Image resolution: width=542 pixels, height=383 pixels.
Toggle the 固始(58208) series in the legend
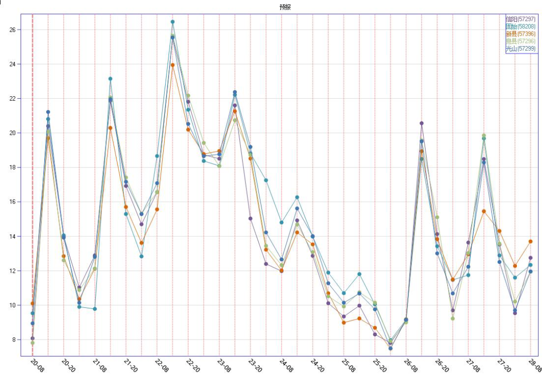[x=520, y=27]
